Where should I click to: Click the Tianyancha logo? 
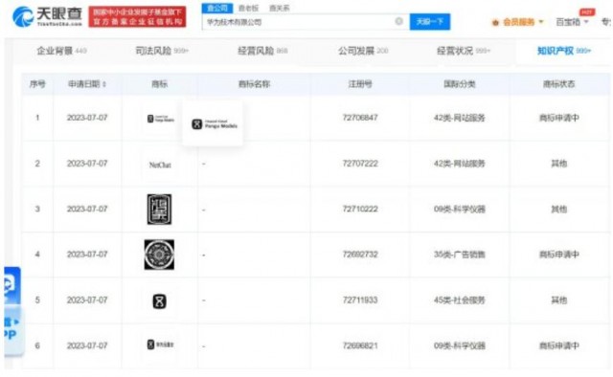47,16
